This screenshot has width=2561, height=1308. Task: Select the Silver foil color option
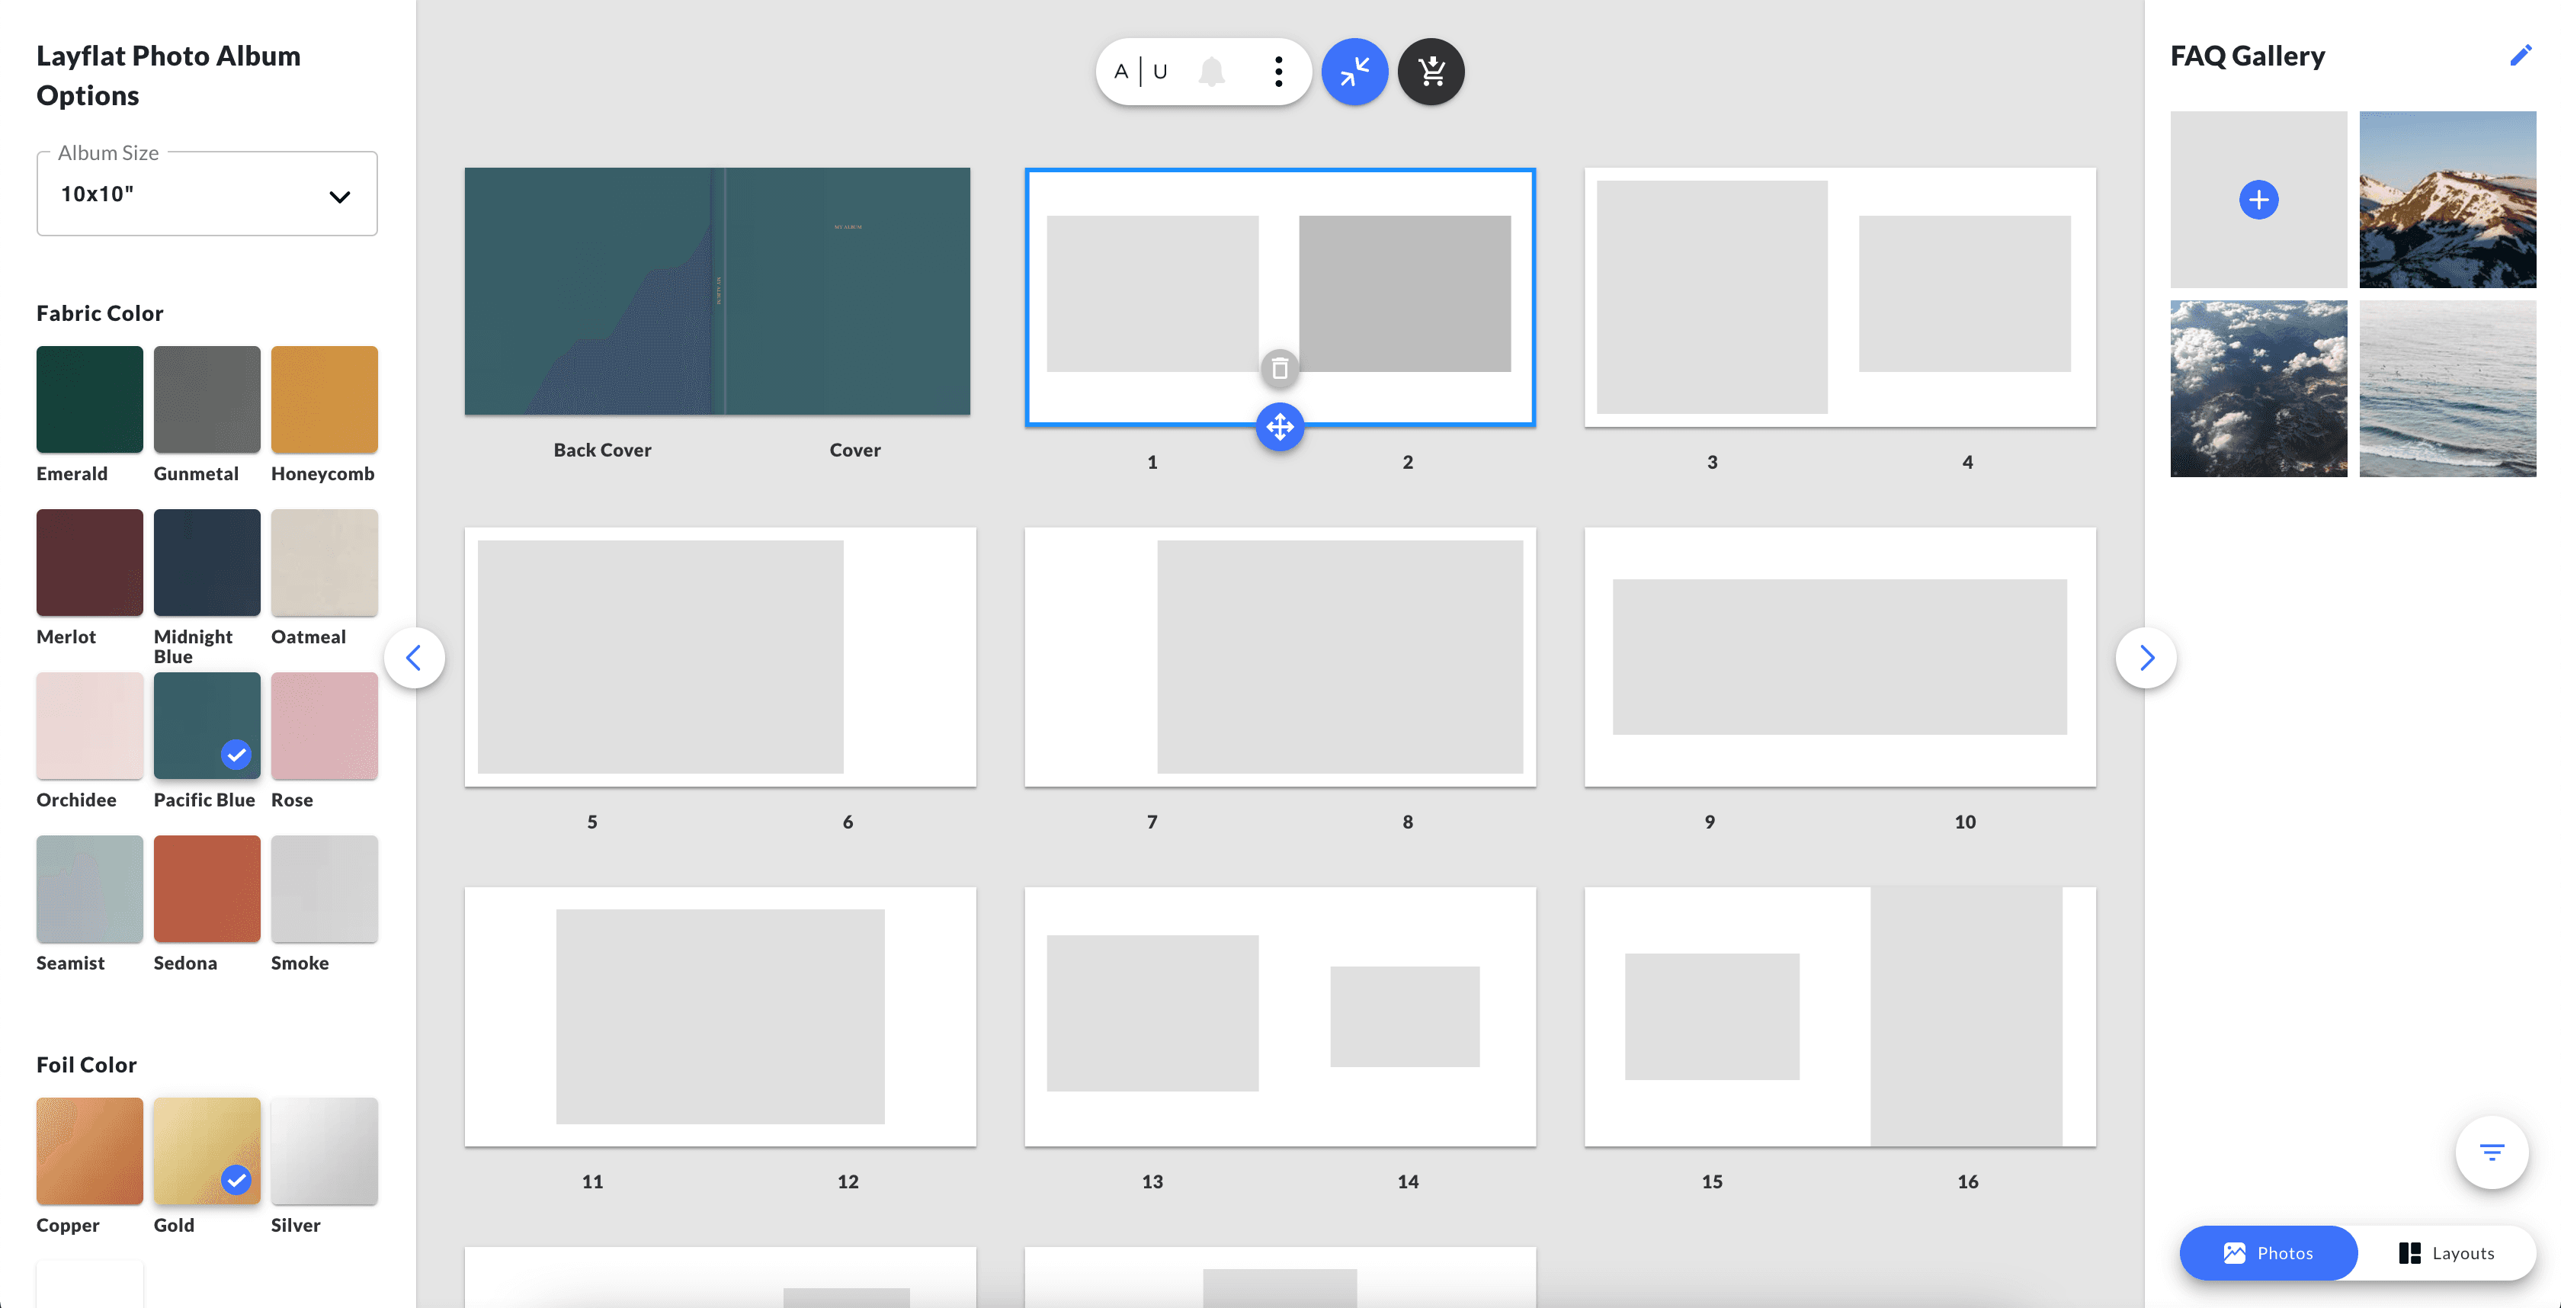pyautogui.click(x=324, y=1150)
